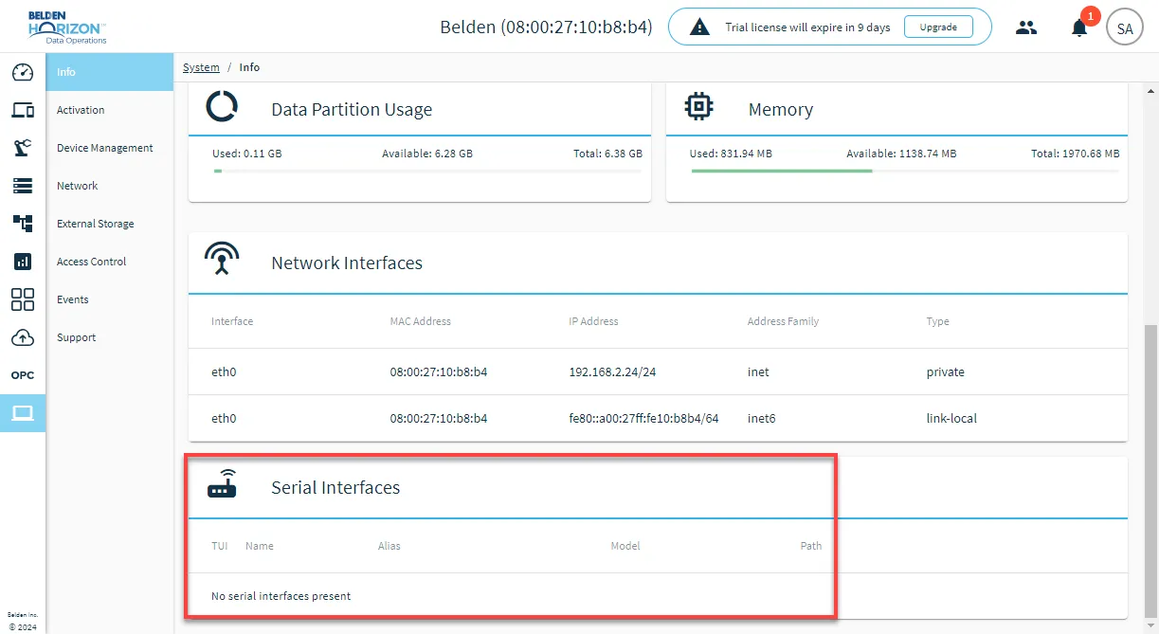This screenshot has width=1159, height=634.
Task: Click the devices icon in the left rail
Action: pos(23,110)
